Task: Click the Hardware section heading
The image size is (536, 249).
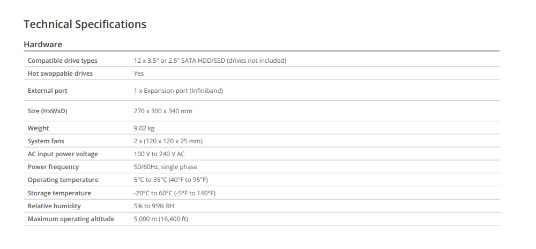Action: 43,44
